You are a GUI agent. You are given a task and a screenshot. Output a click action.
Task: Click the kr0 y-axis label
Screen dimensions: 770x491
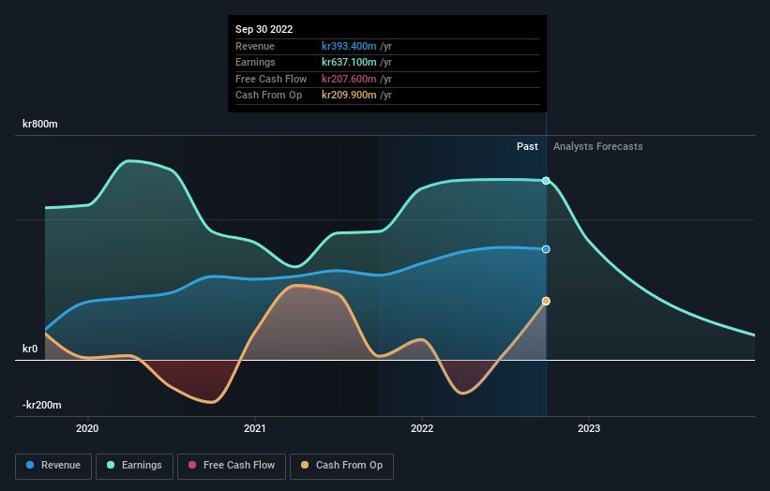coord(30,349)
